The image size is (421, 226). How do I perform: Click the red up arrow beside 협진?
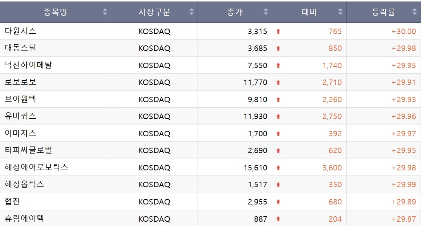[278, 201]
